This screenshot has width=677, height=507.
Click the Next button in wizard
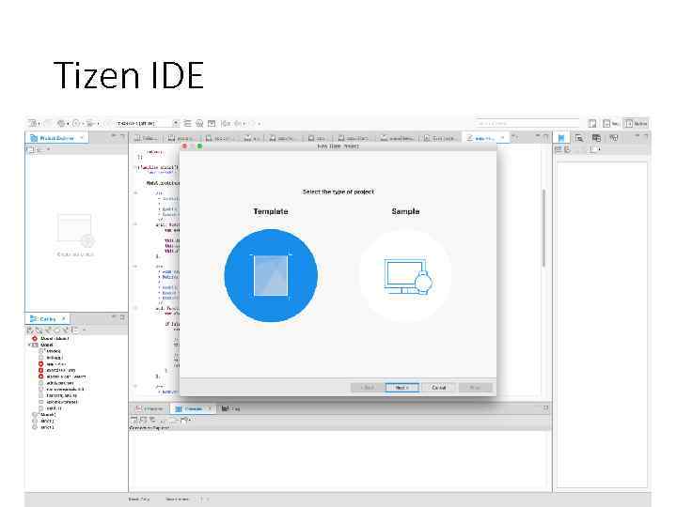click(401, 388)
